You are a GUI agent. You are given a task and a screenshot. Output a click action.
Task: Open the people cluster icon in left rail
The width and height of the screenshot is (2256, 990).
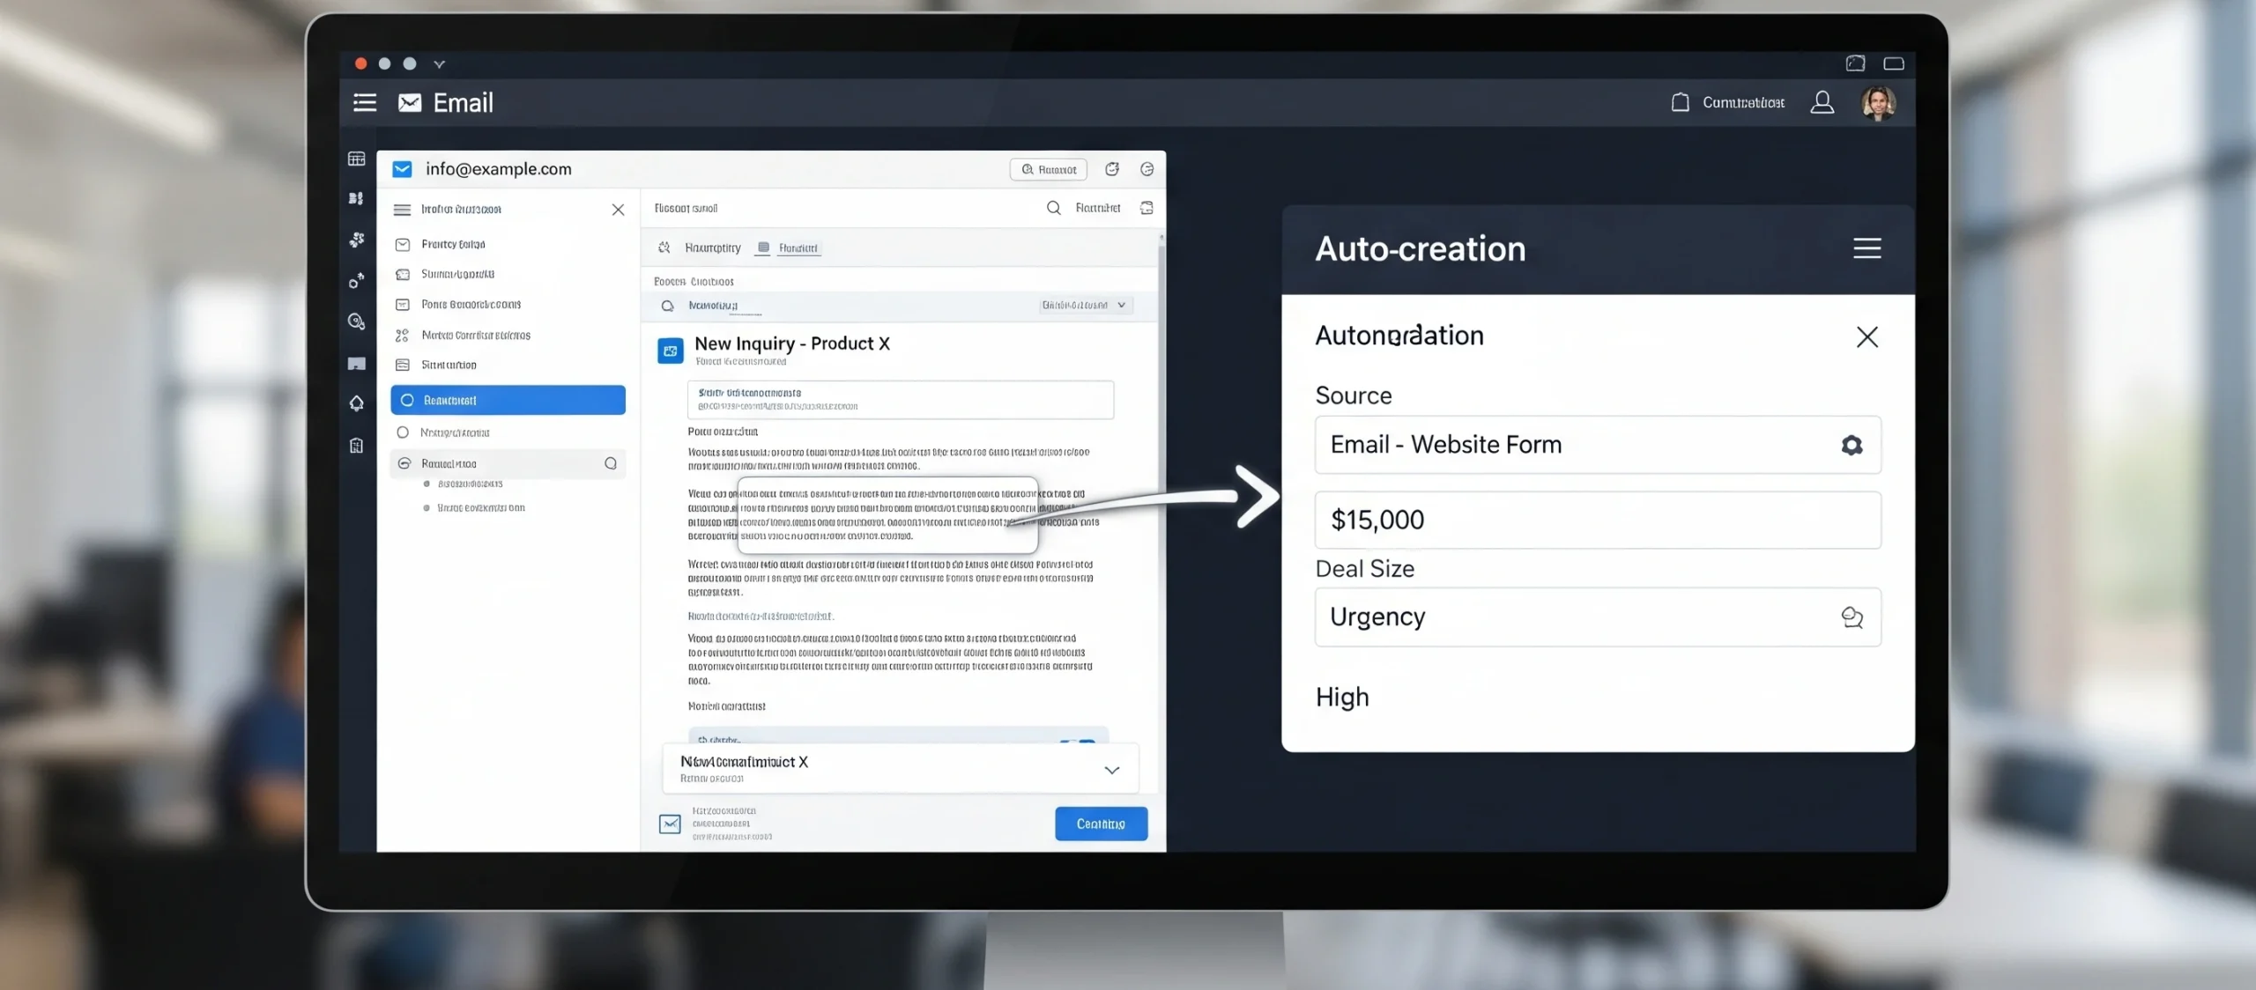tap(357, 240)
